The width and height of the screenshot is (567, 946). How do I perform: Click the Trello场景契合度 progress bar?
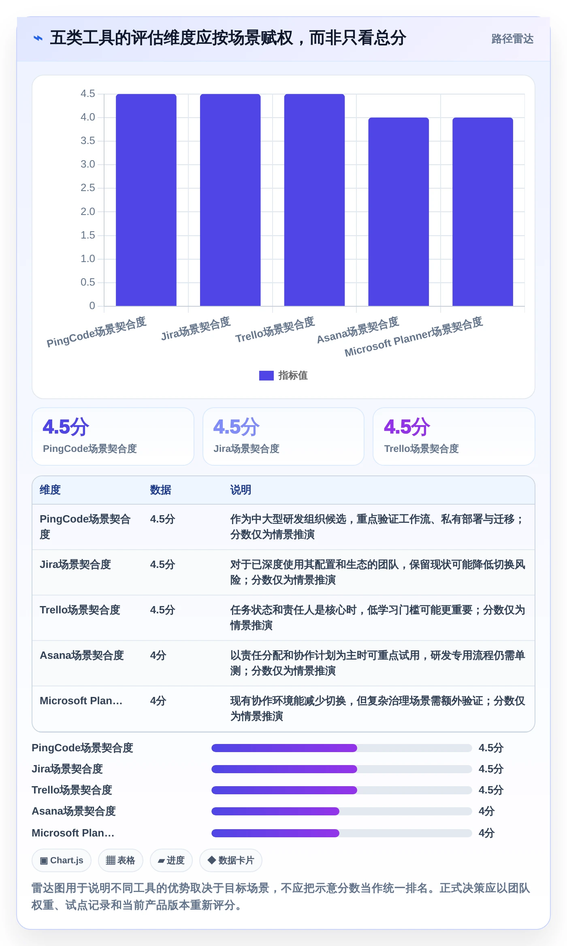tap(342, 790)
